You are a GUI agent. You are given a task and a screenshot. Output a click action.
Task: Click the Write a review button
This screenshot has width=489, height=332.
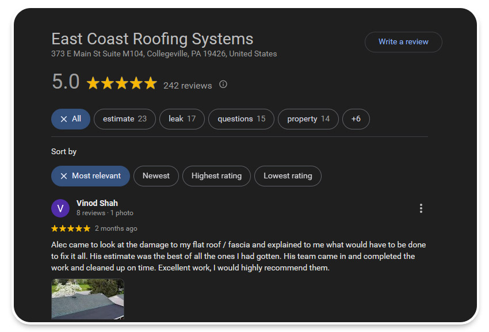tap(403, 42)
